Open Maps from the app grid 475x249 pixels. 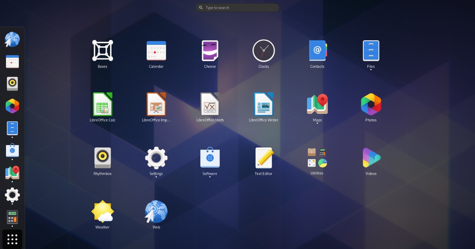[317, 104]
